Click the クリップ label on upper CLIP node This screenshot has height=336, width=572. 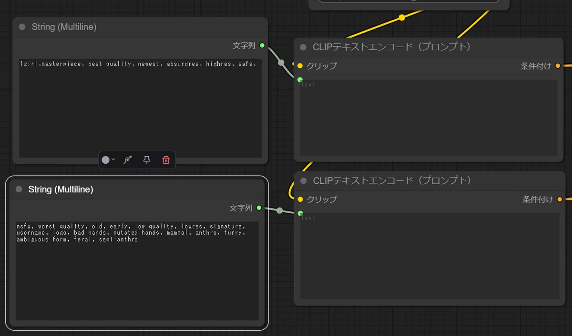pos(322,66)
